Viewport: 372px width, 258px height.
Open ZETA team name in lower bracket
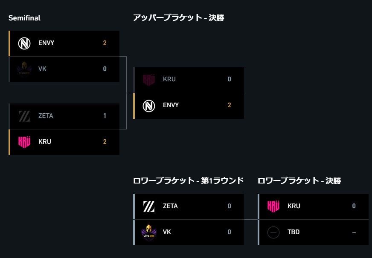click(170, 206)
